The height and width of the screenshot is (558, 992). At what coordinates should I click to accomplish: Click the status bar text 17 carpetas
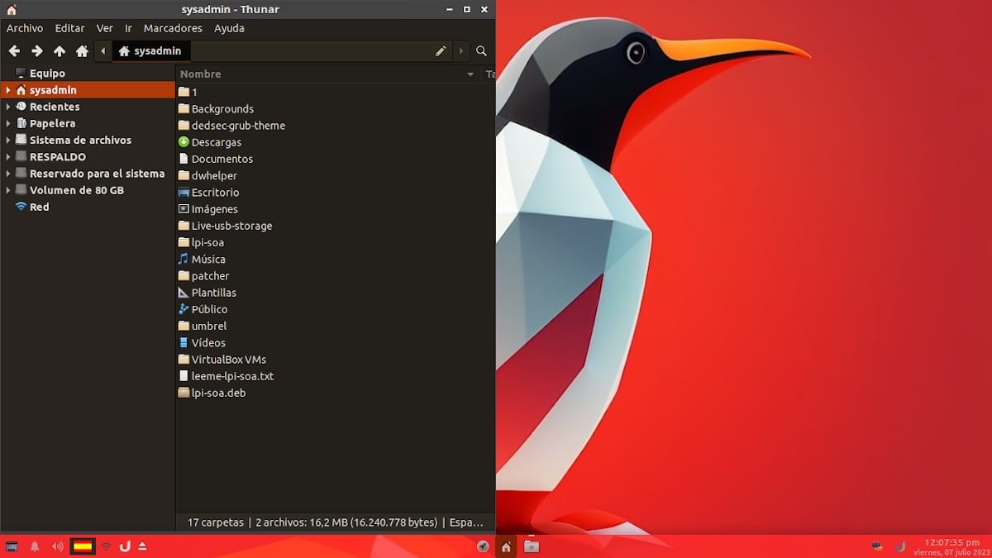pyautogui.click(x=216, y=522)
